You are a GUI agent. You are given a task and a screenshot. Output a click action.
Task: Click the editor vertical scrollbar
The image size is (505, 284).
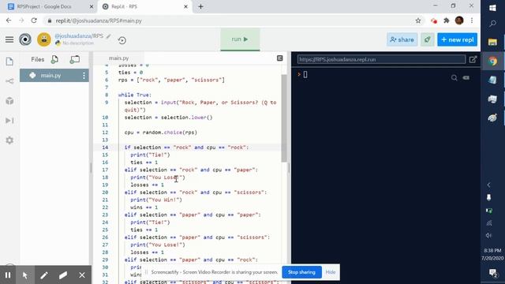(284, 118)
